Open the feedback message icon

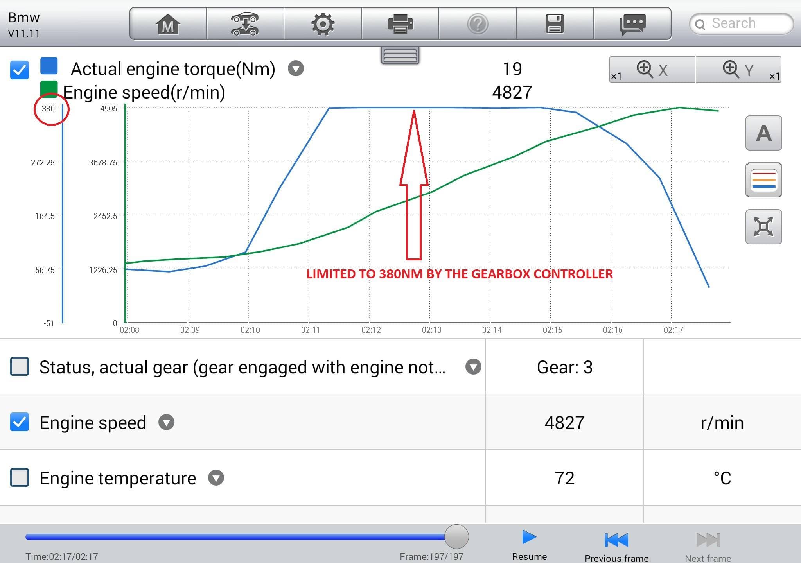point(632,23)
